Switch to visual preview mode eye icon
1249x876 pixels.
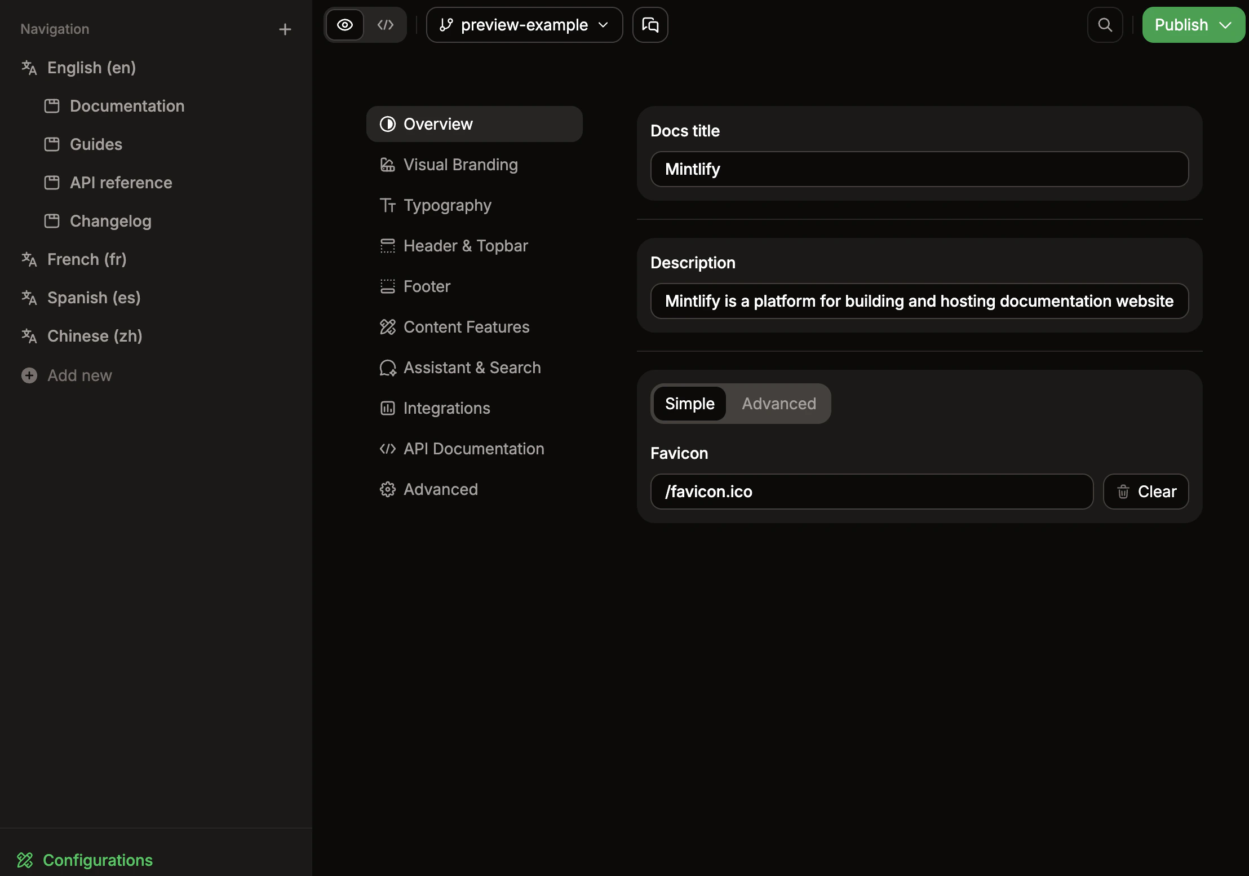pos(345,25)
